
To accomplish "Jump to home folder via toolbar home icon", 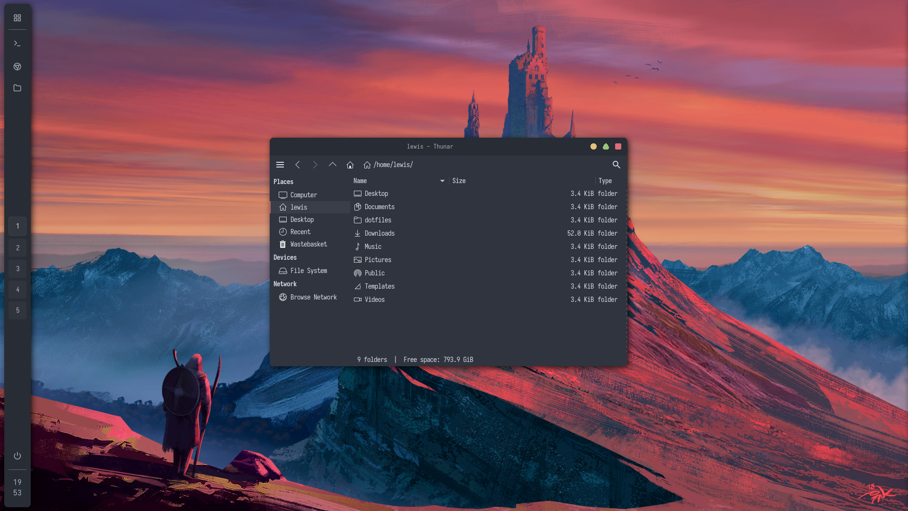I will (x=350, y=165).
